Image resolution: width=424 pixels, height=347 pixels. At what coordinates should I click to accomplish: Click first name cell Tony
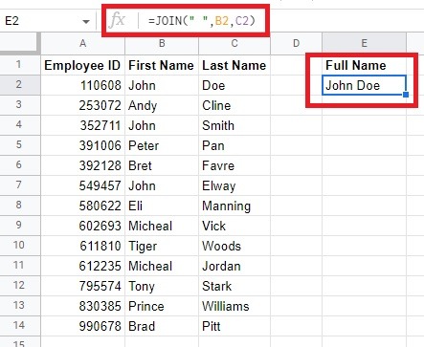162,286
